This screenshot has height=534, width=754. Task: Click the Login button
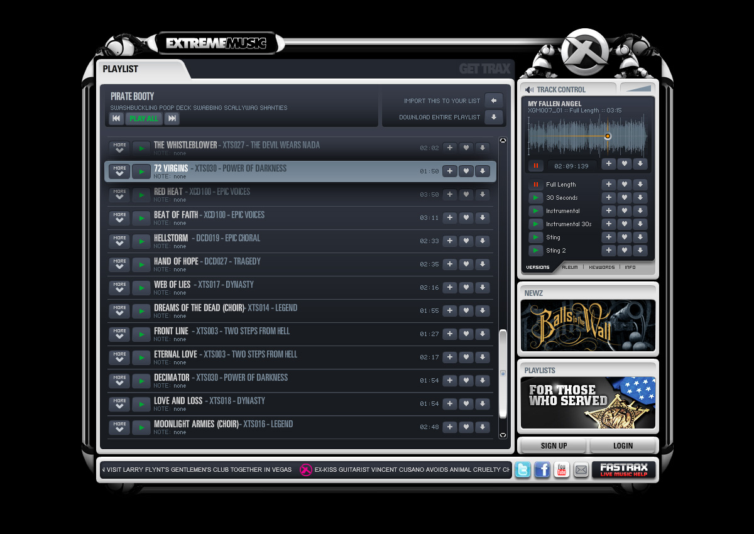tap(623, 446)
